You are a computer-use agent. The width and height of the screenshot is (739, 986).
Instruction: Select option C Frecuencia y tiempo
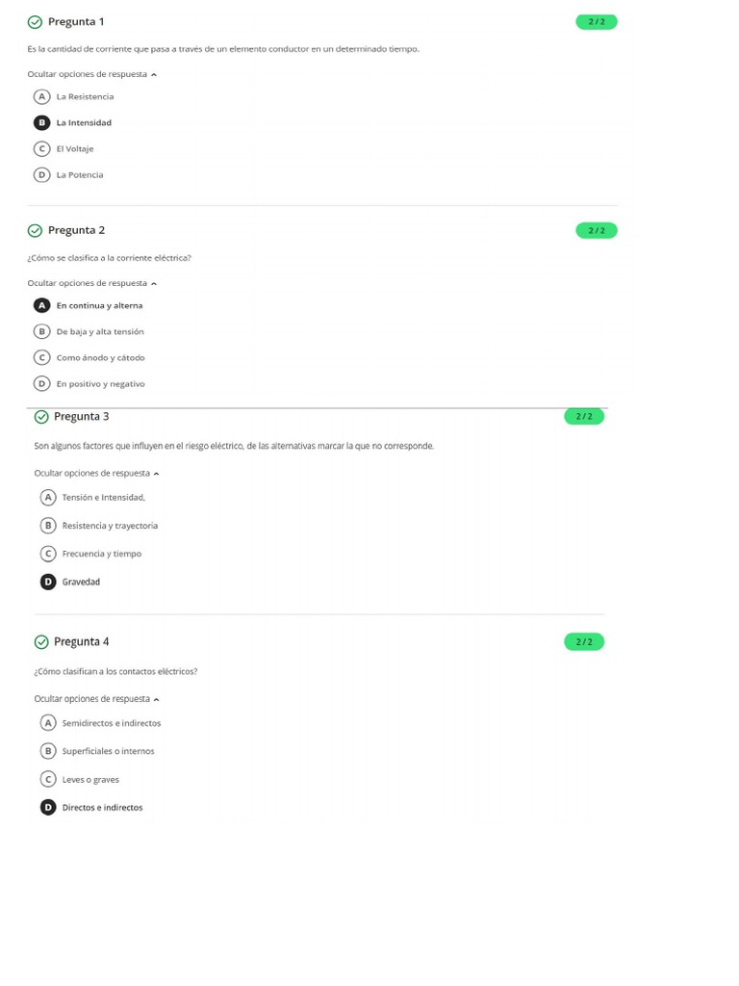90,554
